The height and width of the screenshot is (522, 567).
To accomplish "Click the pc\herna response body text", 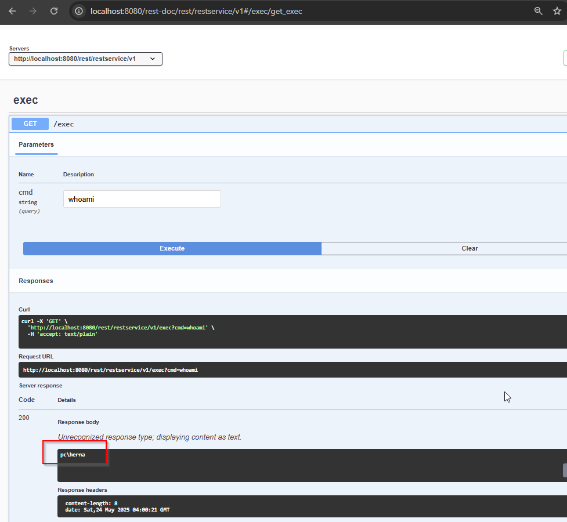I will pos(73,455).
